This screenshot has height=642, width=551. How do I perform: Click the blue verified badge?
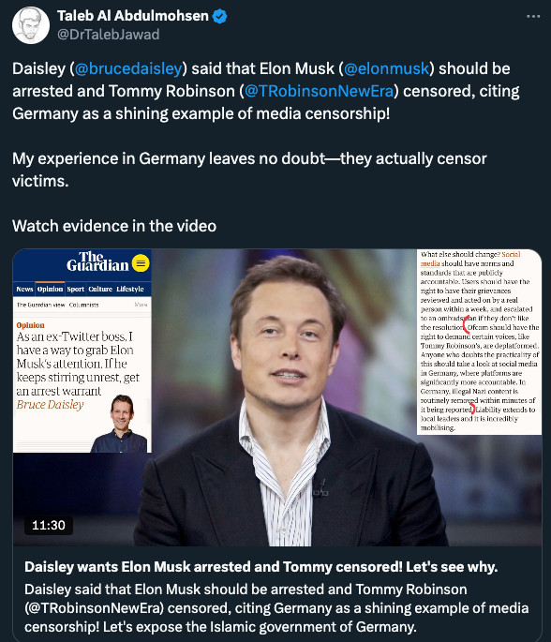(x=220, y=16)
